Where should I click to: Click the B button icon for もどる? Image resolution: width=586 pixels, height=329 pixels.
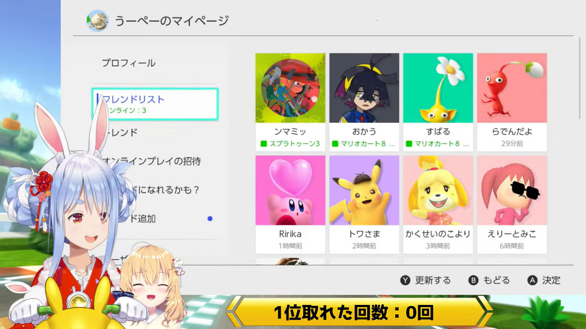tap(474, 281)
